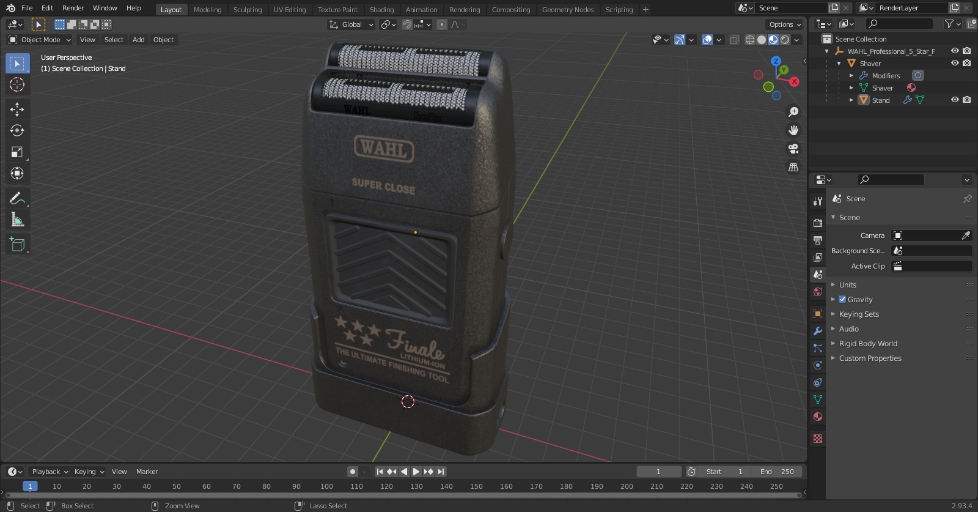Select the Cursor tool in the toolbar
This screenshot has height=512, width=978.
(x=17, y=84)
